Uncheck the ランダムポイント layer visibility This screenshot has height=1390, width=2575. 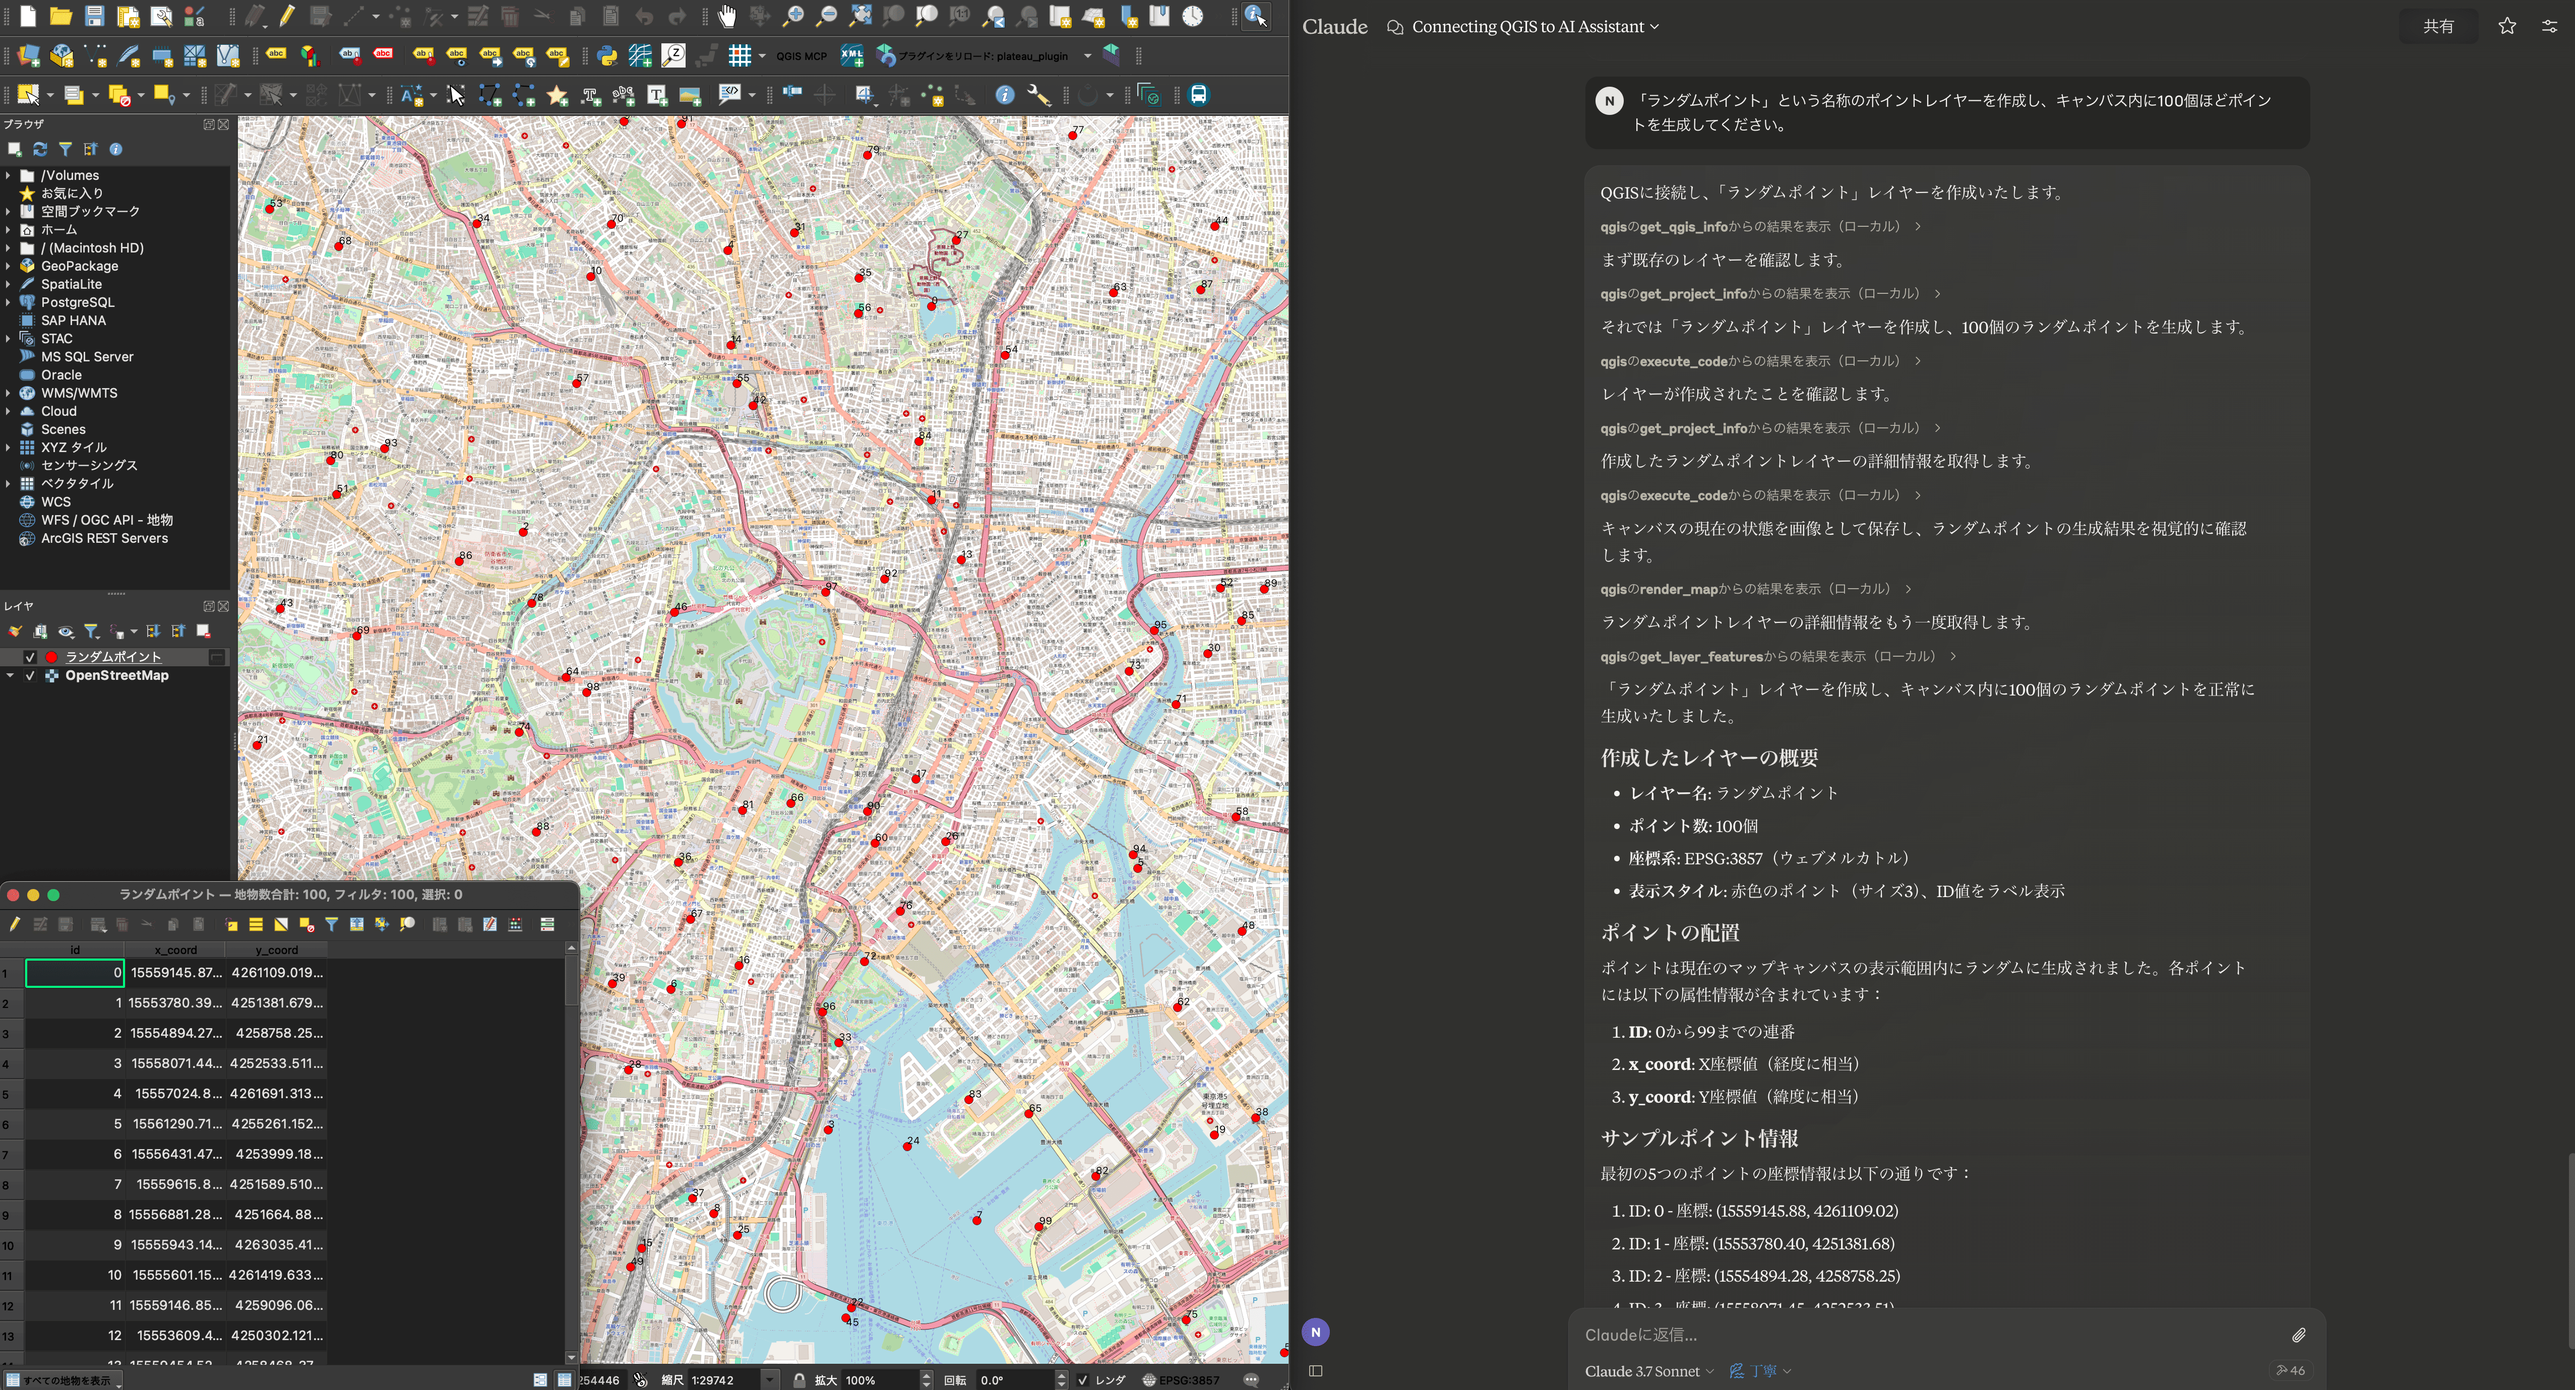(x=30, y=658)
